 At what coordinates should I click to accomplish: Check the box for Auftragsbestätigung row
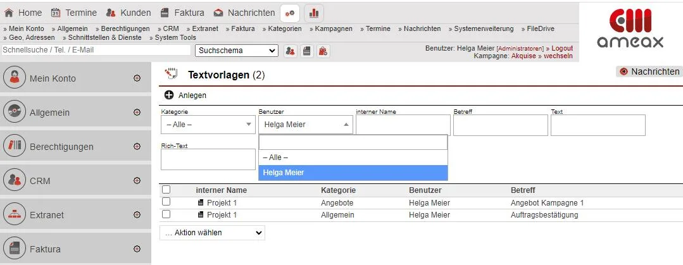pos(166,214)
